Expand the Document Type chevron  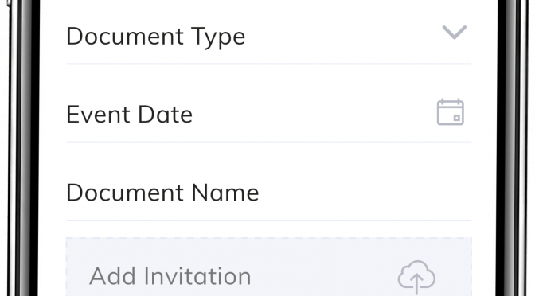pos(454,33)
